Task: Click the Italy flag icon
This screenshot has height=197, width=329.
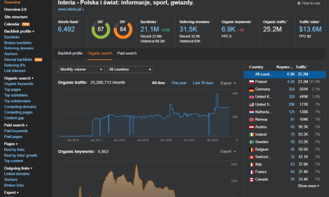Action: 251,165
